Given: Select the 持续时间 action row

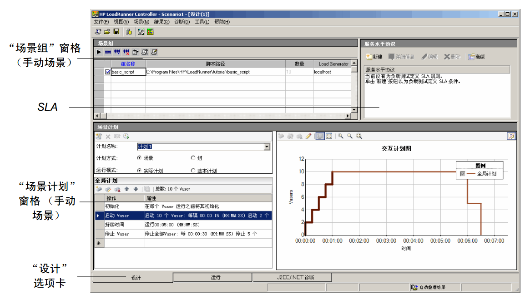Looking at the screenshot, I should (183, 225).
